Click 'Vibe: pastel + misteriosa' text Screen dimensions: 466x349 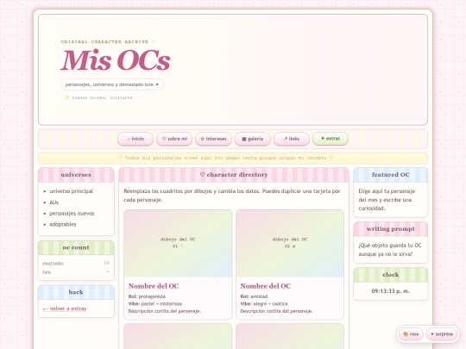(155, 304)
